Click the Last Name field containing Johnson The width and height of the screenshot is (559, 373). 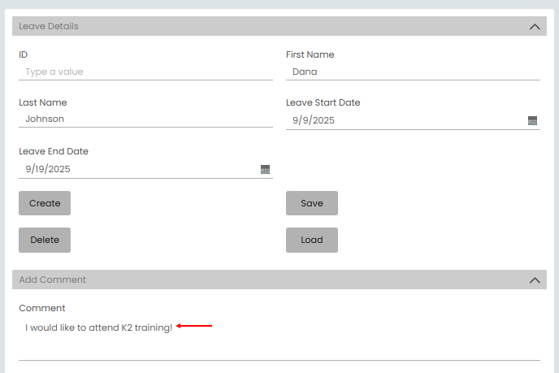click(x=145, y=119)
